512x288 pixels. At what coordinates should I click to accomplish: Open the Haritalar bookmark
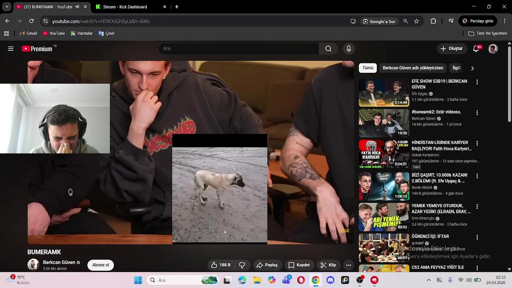(82, 34)
